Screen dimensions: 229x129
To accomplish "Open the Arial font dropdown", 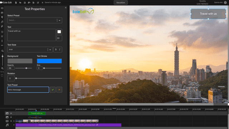I will coord(50,49).
